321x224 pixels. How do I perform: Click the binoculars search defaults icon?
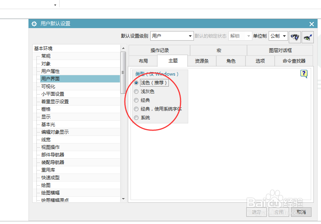(295, 37)
